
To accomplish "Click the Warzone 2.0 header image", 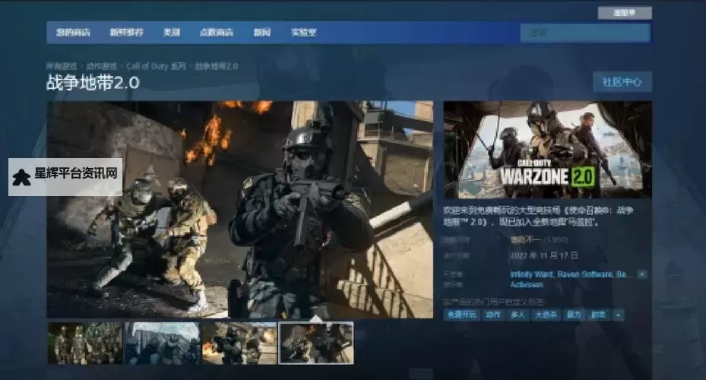I will pyautogui.click(x=547, y=150).
